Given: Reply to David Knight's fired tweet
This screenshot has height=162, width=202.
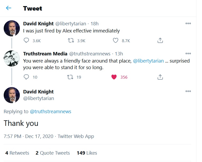Looking at the screenshot, I should [x=26, y=40].
